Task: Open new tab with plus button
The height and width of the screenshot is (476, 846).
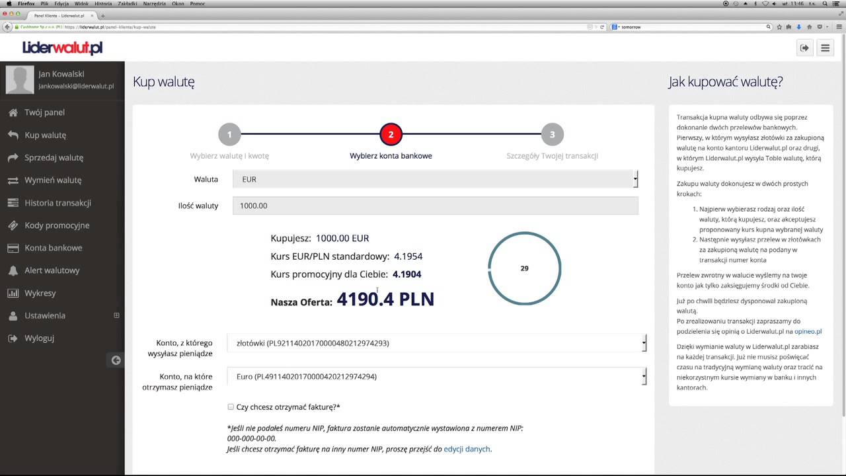Action: (102, 15)
